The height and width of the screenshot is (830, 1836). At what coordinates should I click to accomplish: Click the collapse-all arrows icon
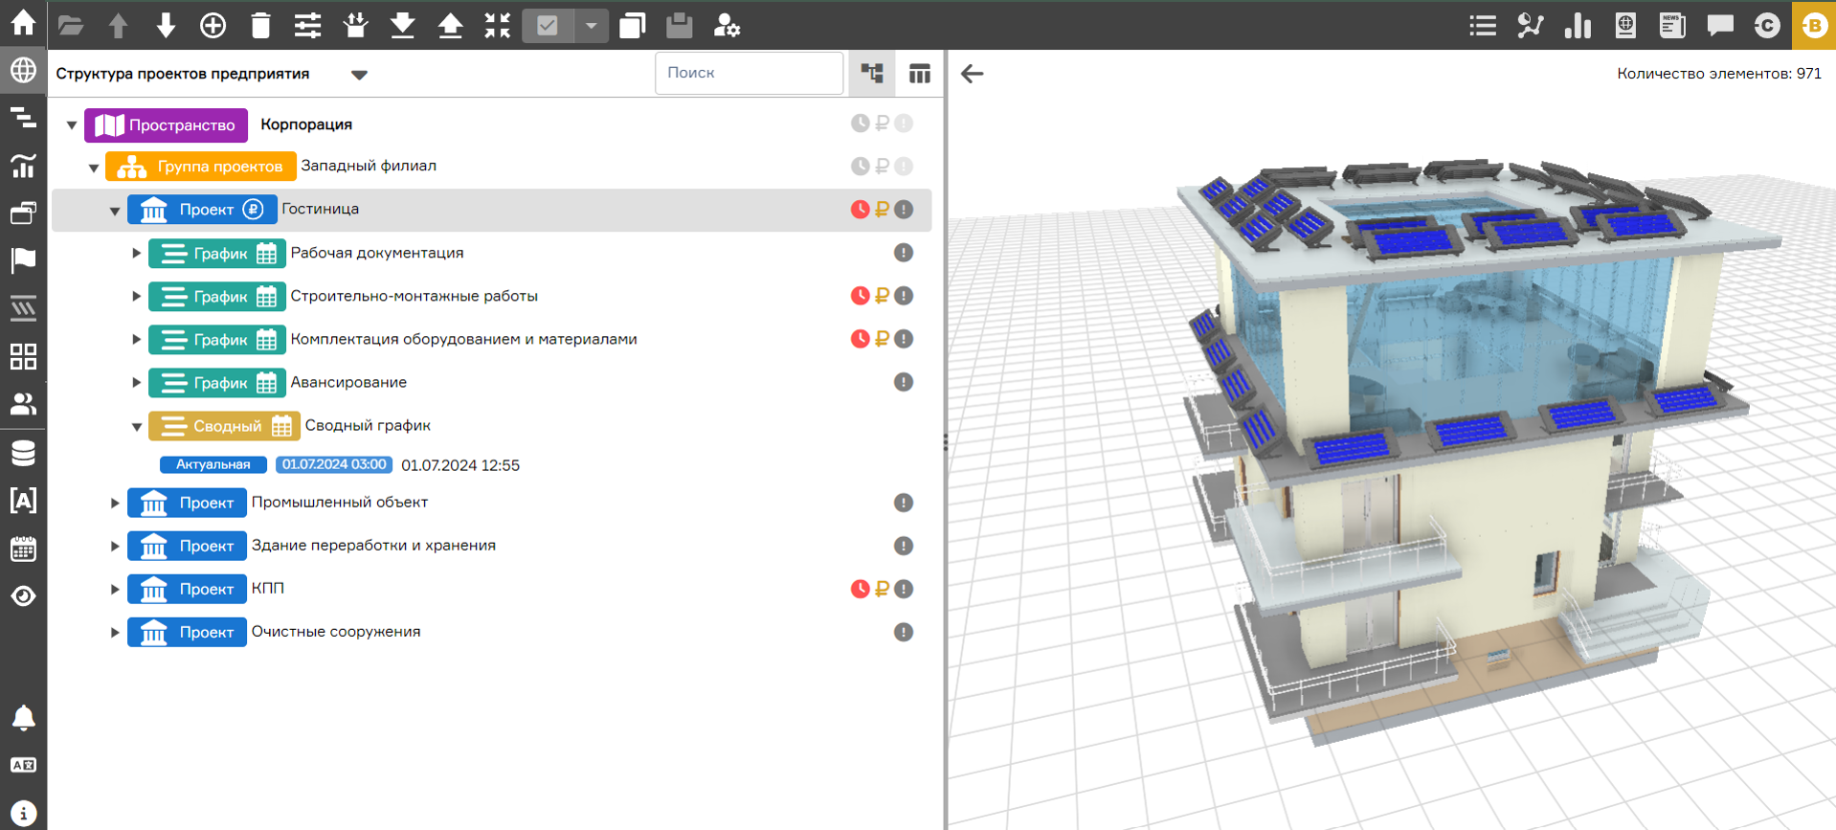pos(497,25)
